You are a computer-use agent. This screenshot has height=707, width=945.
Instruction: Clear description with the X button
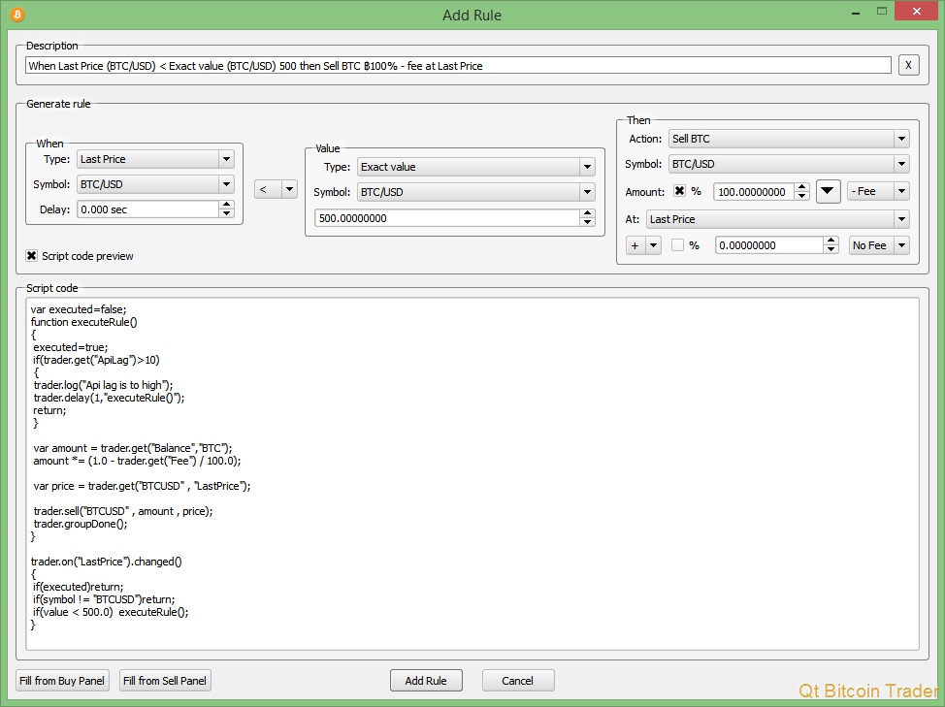(x=908, y=65)
